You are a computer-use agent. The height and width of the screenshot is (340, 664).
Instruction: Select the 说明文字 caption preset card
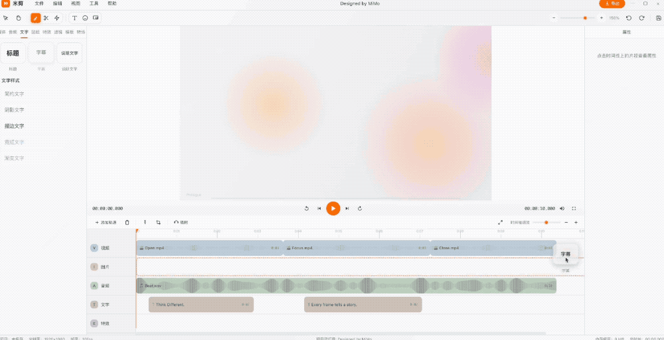point(70,53)
